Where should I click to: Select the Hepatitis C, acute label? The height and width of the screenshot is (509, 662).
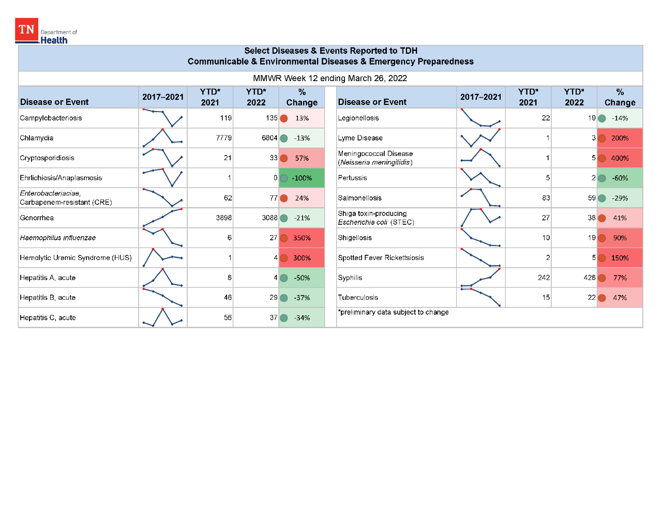click(48, 318)
